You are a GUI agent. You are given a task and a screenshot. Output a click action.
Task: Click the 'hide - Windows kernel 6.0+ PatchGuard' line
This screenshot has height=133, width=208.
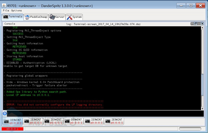[43, 82]
